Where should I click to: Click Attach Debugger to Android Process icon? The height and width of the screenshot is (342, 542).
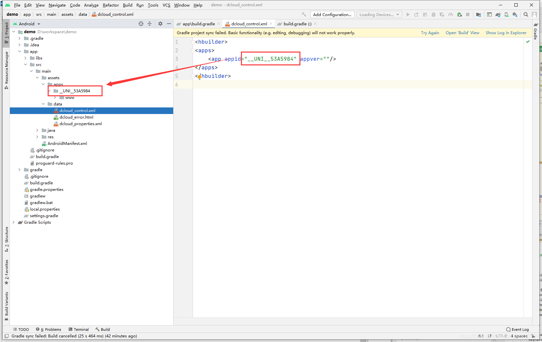[459, 14]
